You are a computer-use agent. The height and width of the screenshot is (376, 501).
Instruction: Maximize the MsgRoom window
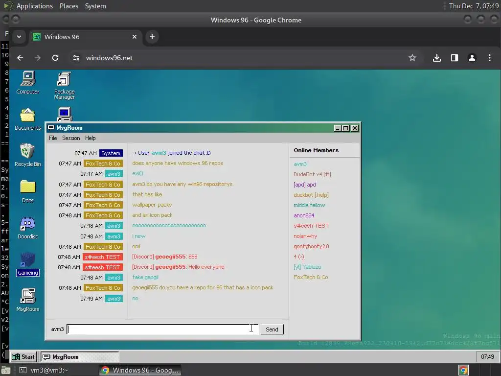[x=345, y=128]
